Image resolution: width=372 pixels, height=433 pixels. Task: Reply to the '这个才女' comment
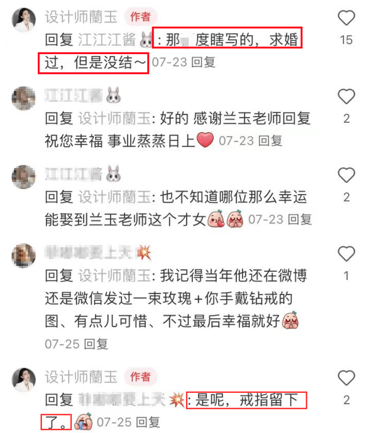tap(300, 219)
